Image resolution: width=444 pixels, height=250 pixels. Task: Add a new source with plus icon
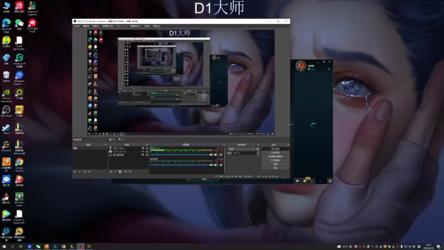[110, 172]
